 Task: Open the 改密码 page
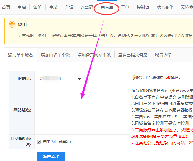[87, 7]
